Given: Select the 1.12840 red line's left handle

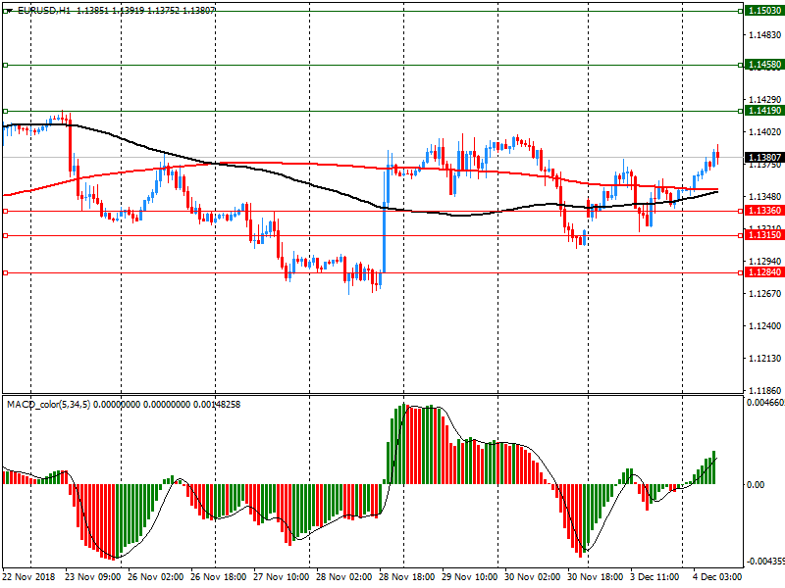Looking at the screenshot, I should pos(5,273).
